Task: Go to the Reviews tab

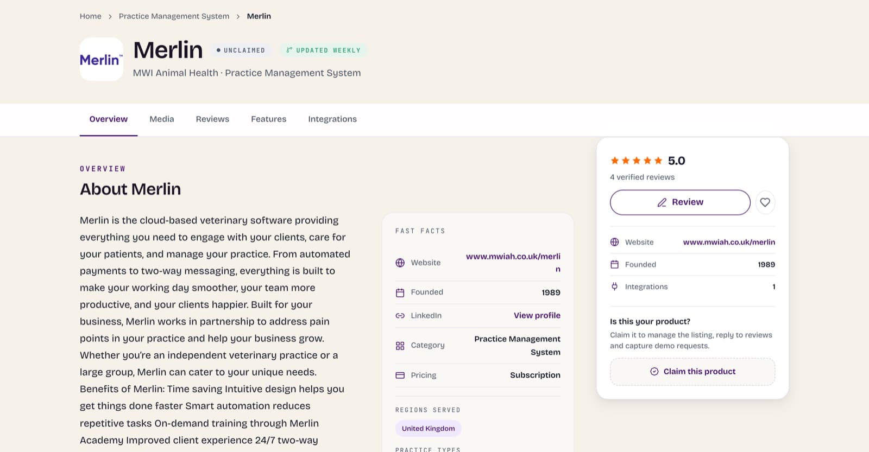Action: click(x=212, y=119)
